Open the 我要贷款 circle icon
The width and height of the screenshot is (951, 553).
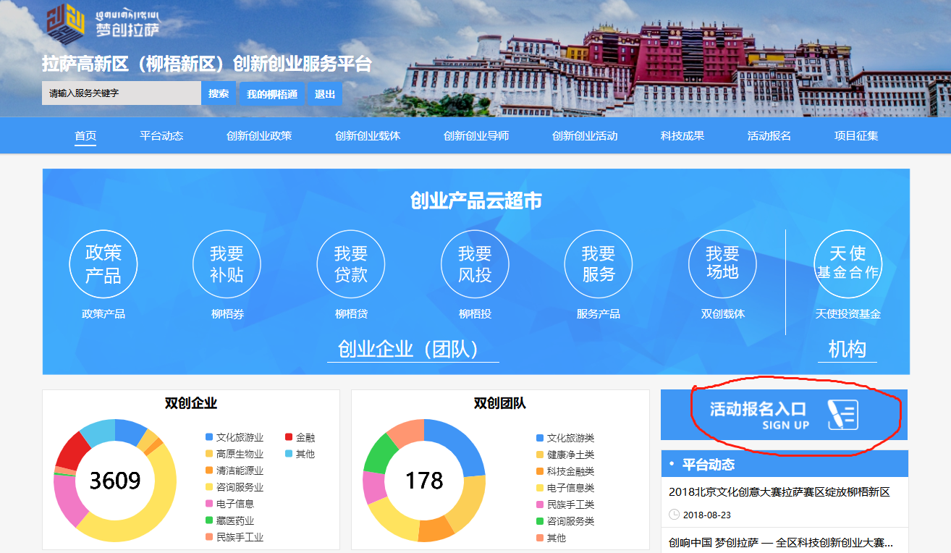coord(351,264)
